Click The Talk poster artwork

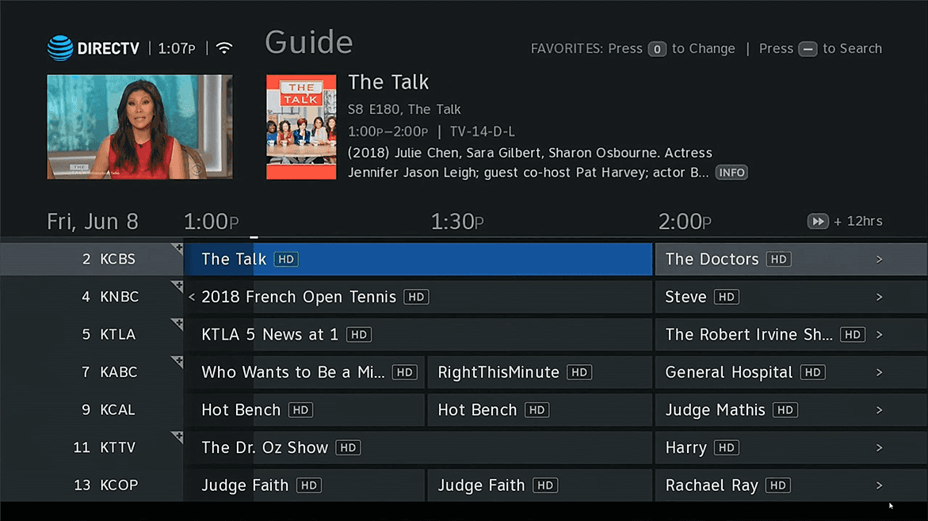(301, 127)
